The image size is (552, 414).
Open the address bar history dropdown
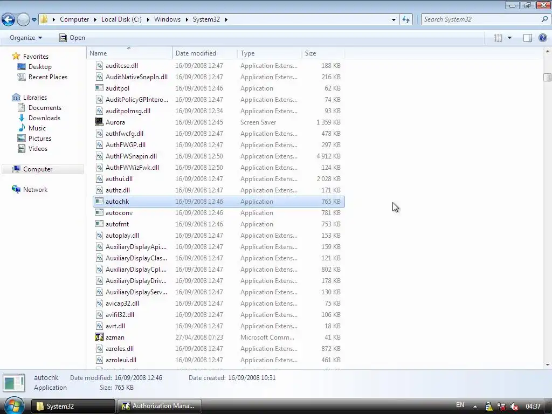point(394,20)
